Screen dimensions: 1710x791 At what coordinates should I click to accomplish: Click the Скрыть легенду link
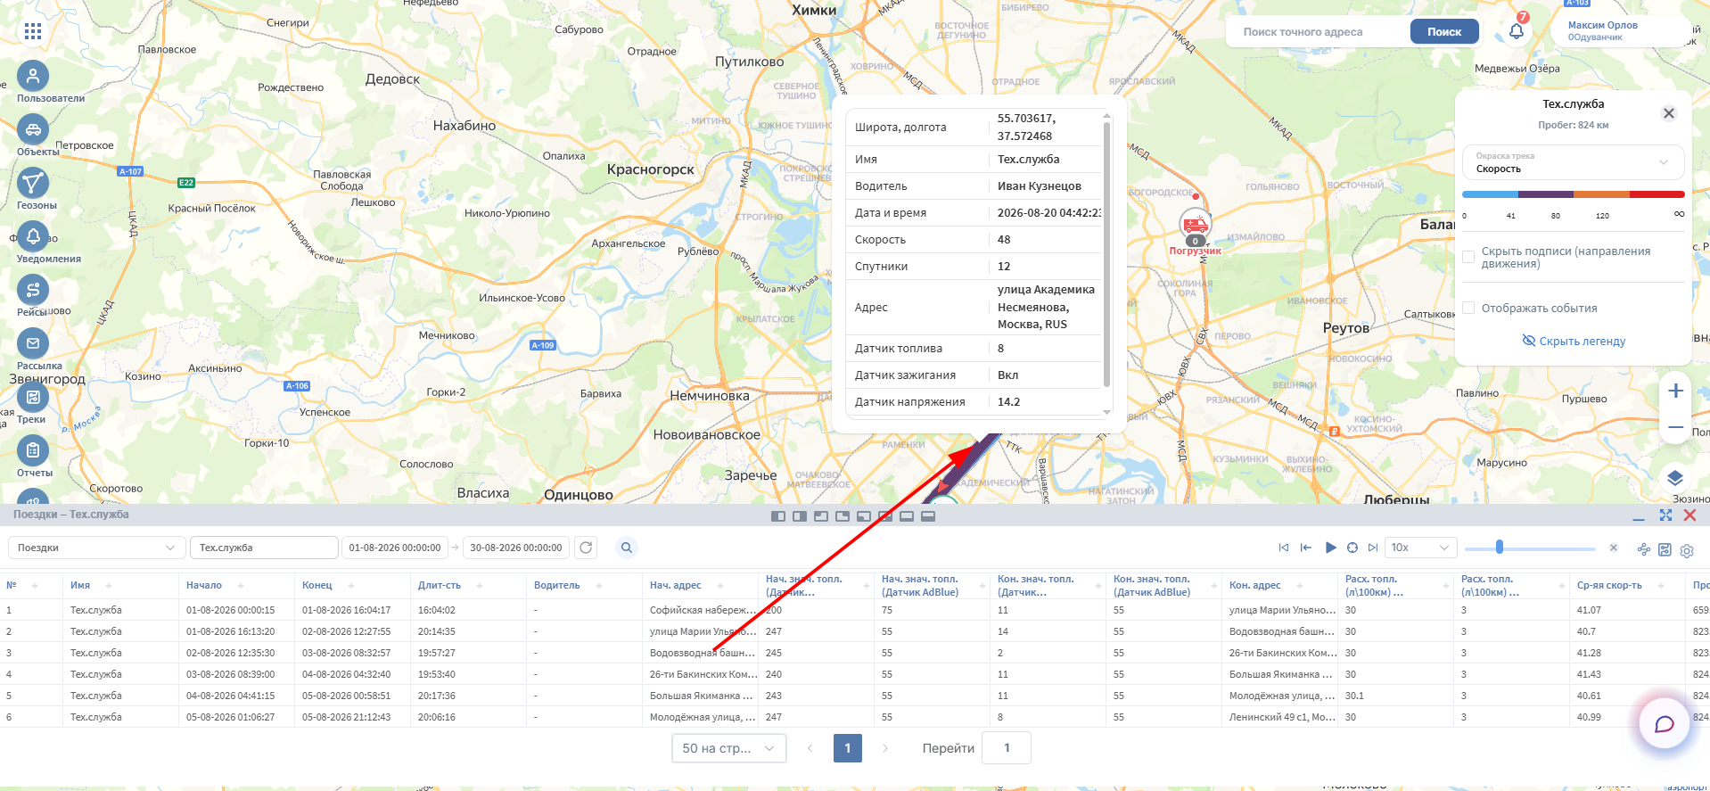[x=1574, y=341]
